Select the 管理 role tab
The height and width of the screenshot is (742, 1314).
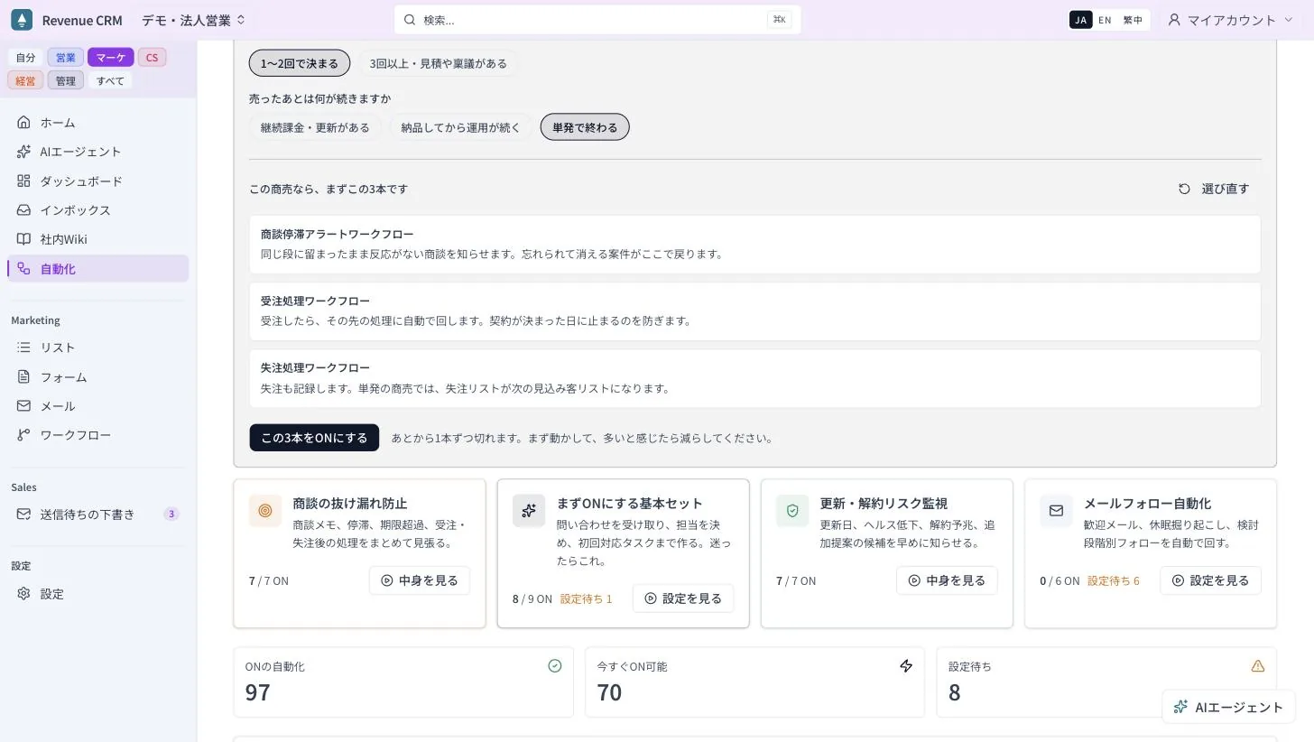(x=66, y=80)
